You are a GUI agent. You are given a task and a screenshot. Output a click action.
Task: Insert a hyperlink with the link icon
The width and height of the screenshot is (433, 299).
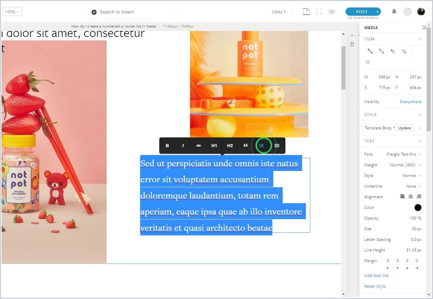coord(198,146)
